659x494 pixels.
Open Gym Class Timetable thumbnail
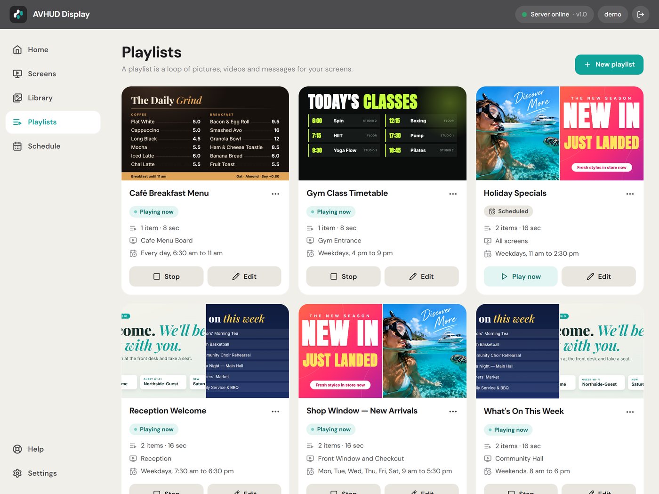point(382,133)
